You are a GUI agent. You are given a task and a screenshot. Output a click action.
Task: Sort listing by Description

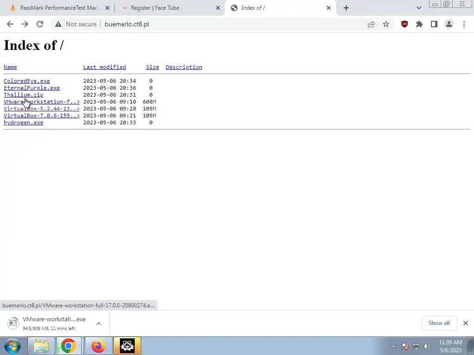(x=184, y=67)
